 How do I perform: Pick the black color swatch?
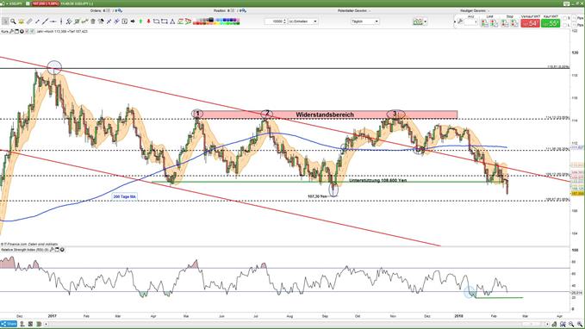click(211, 20)
